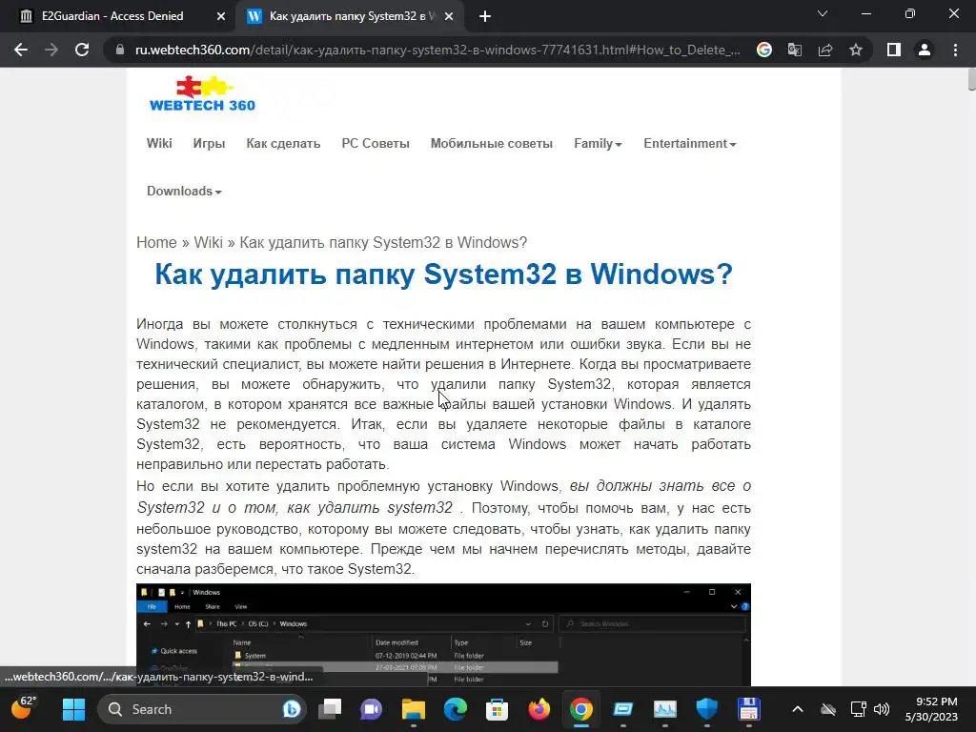Image resolution: width=976 pixels, height=732 pixels.
Task: Launch Firefox from the taskbar
Action: point(539,709)
